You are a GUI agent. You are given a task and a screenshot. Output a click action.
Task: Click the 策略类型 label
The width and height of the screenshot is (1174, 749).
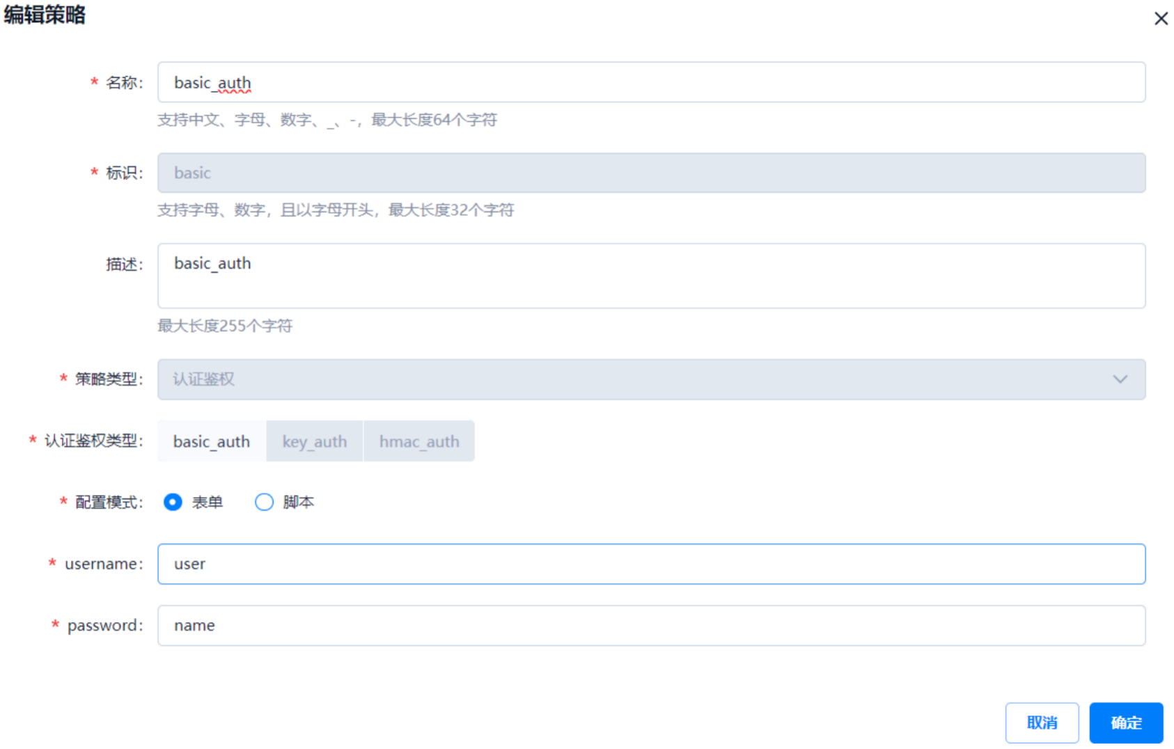tap(109, 379)
